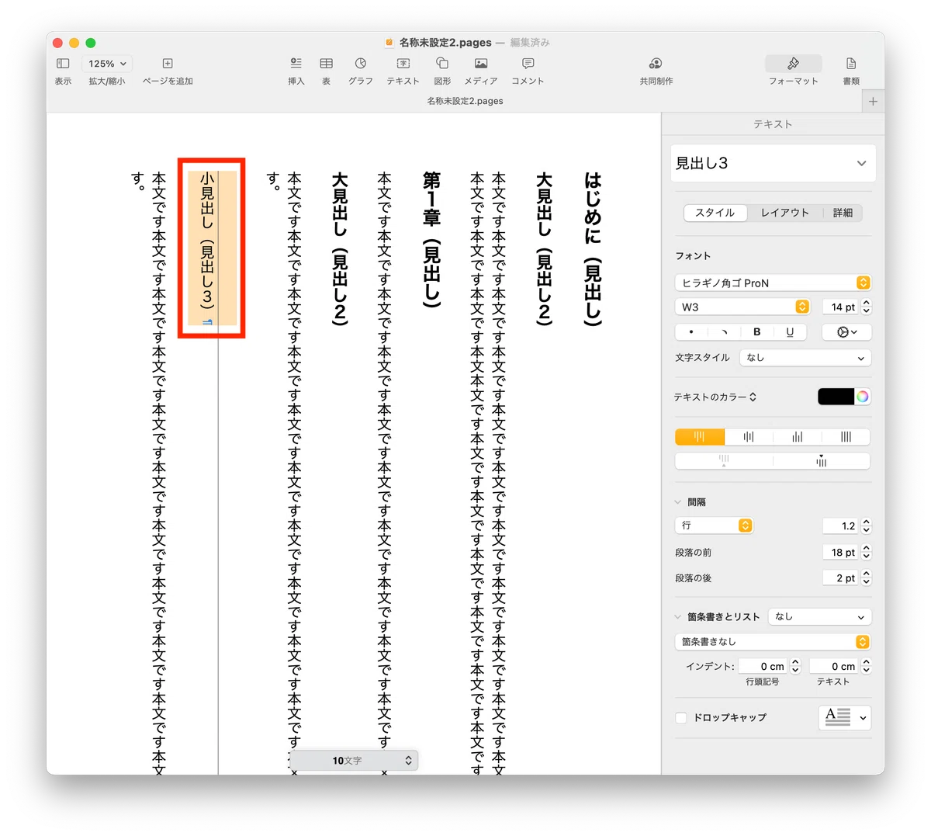The height and width of the screenshot is (836, 931).
Task: Open 共同制作 collaboration options
Action: click(656, 64)
